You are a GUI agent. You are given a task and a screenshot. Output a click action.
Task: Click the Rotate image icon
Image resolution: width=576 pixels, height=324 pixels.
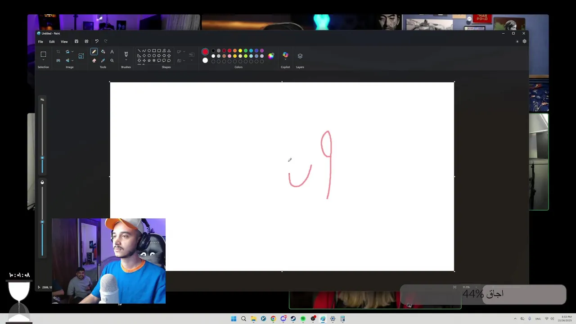(x=67, y=52)
